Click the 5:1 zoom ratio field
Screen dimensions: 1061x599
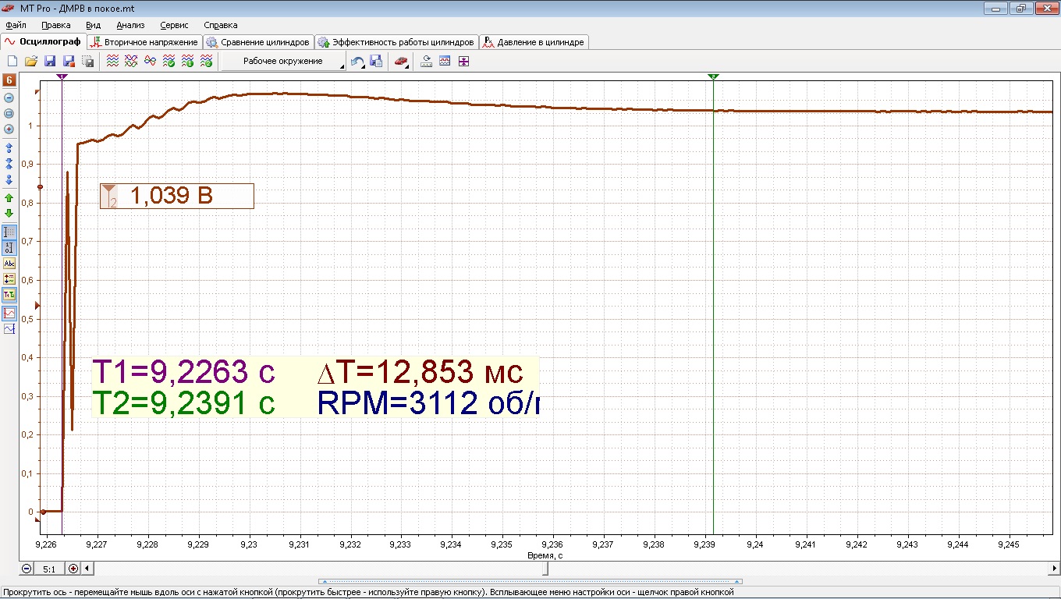tap(49, 569)
